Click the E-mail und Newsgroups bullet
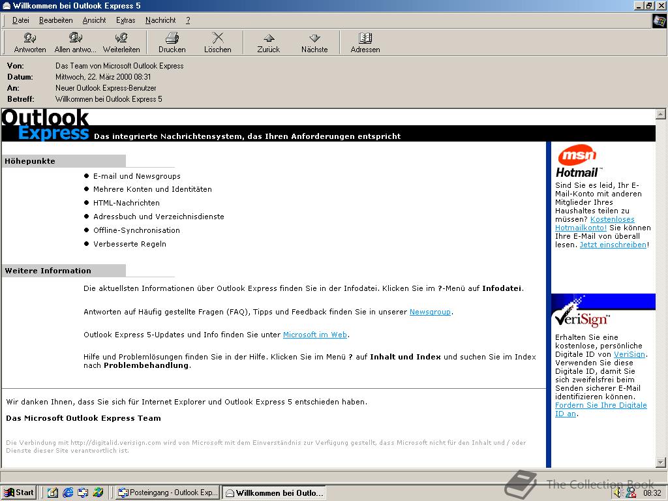668x501 pixels. click(x=137, y=176)
